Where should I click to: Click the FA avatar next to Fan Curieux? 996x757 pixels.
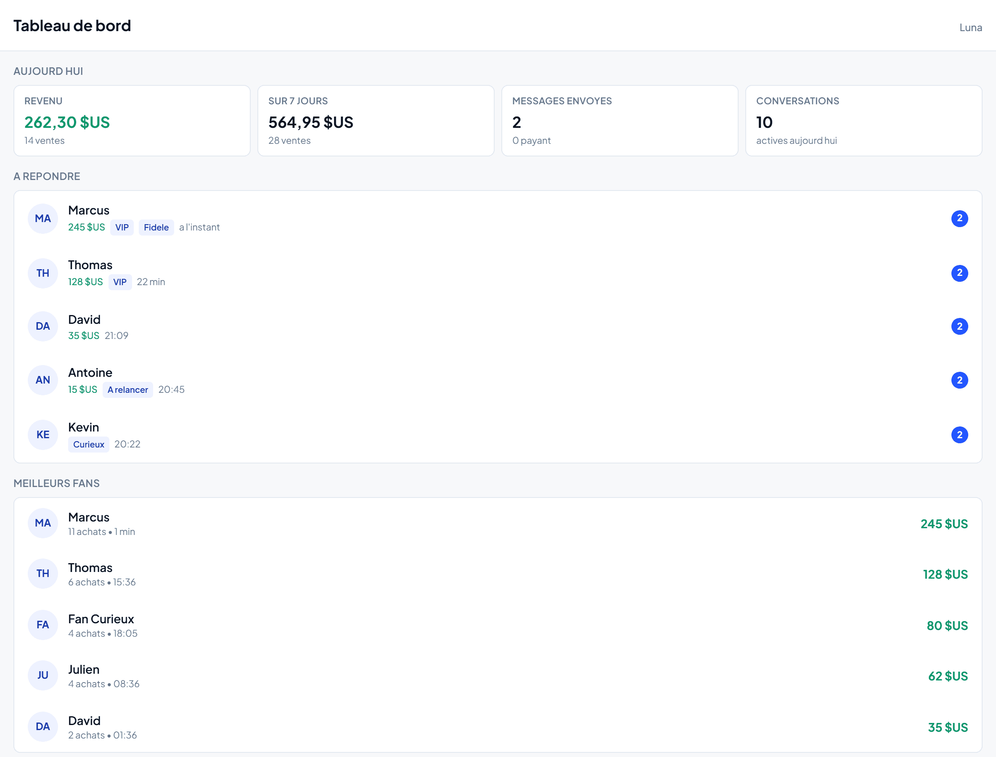point(43,625)
